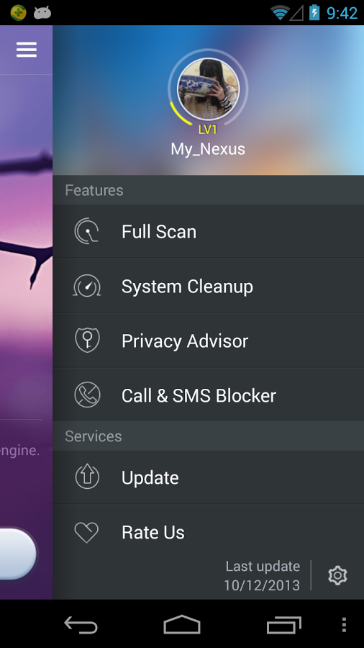The height and width of the screenshot is (648, 364).
Task: Tap the Last update date text
Action: point(262,576)
